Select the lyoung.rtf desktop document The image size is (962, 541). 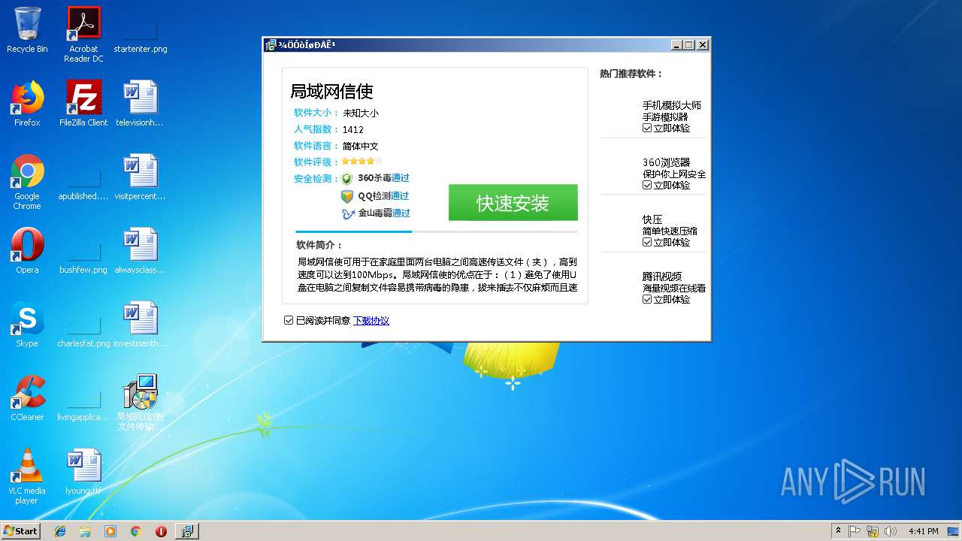83,473
